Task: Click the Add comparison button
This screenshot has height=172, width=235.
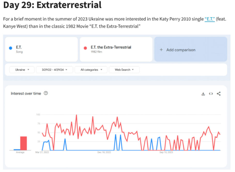Action: point(191,49)
